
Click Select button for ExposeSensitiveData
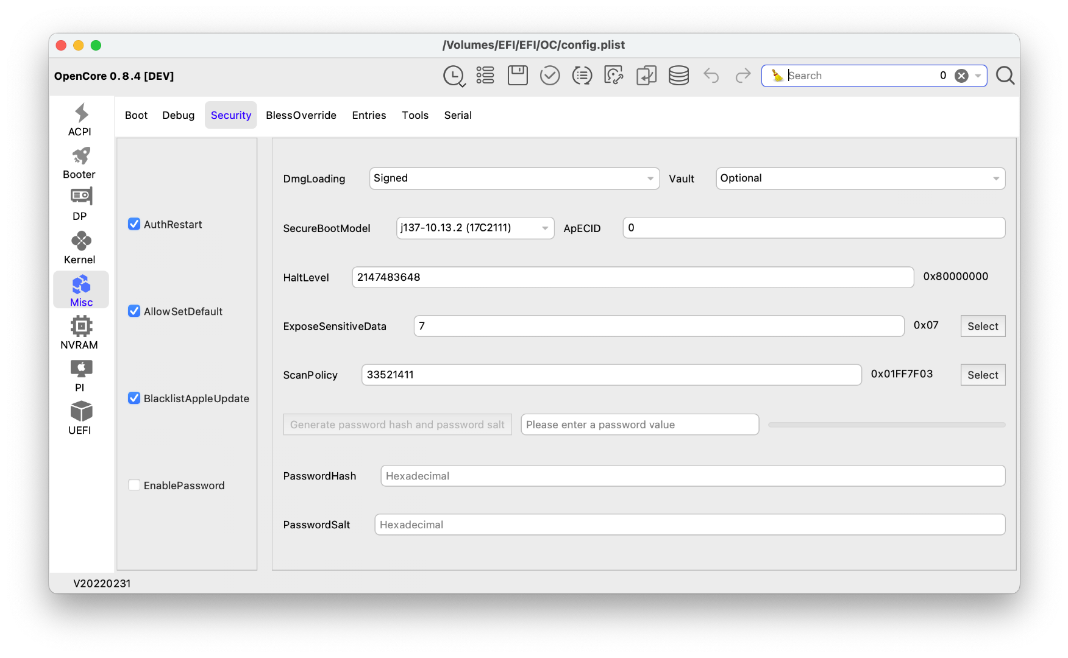[983, 326]
